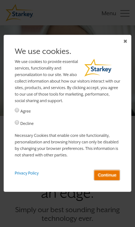
Task: Close the cookie dialog with the X icon
Action: point(125,41)
